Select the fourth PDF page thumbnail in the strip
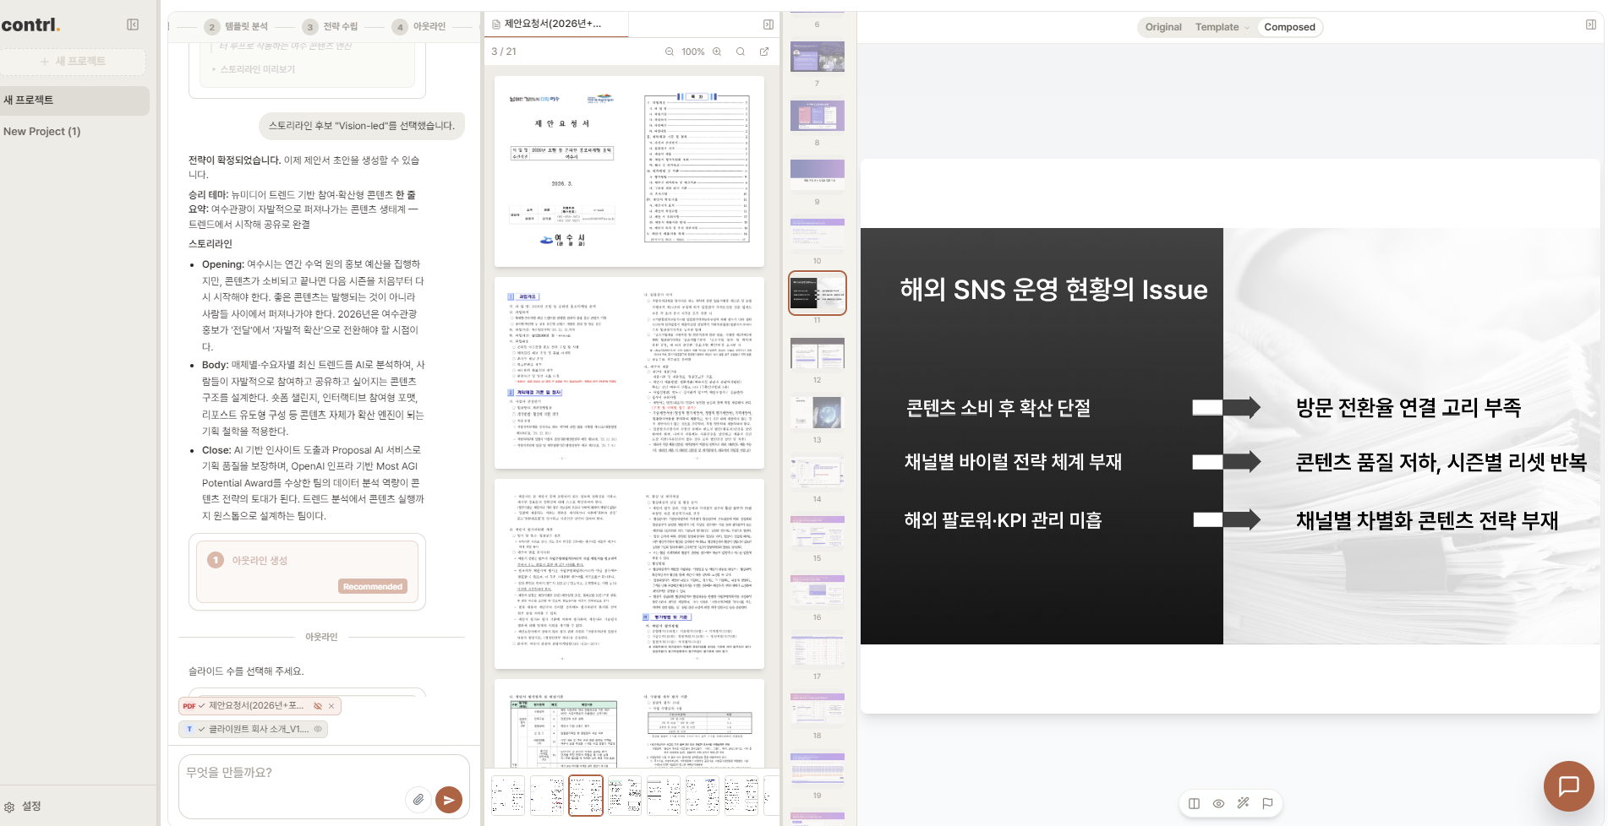 point(625,796)
